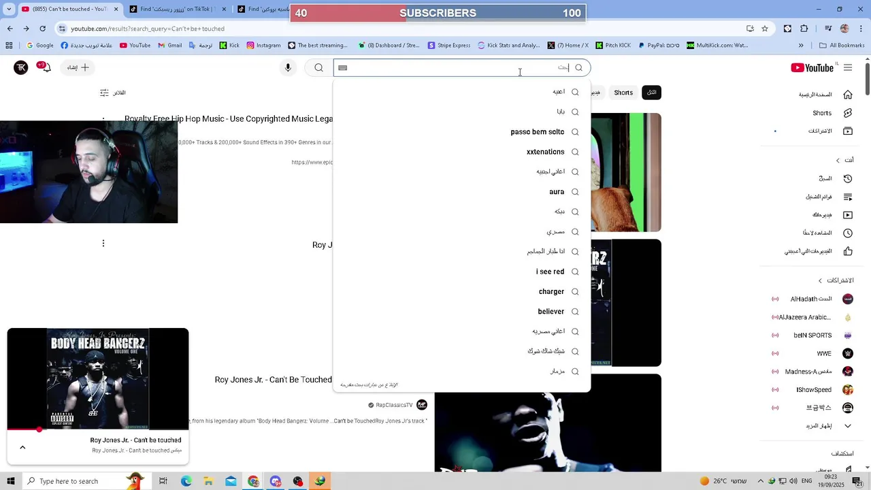The width and height of the screenshot is (871, 490).
Task: Open the on-screen keyboard icon in search box
Action: [x=343, y=67]
